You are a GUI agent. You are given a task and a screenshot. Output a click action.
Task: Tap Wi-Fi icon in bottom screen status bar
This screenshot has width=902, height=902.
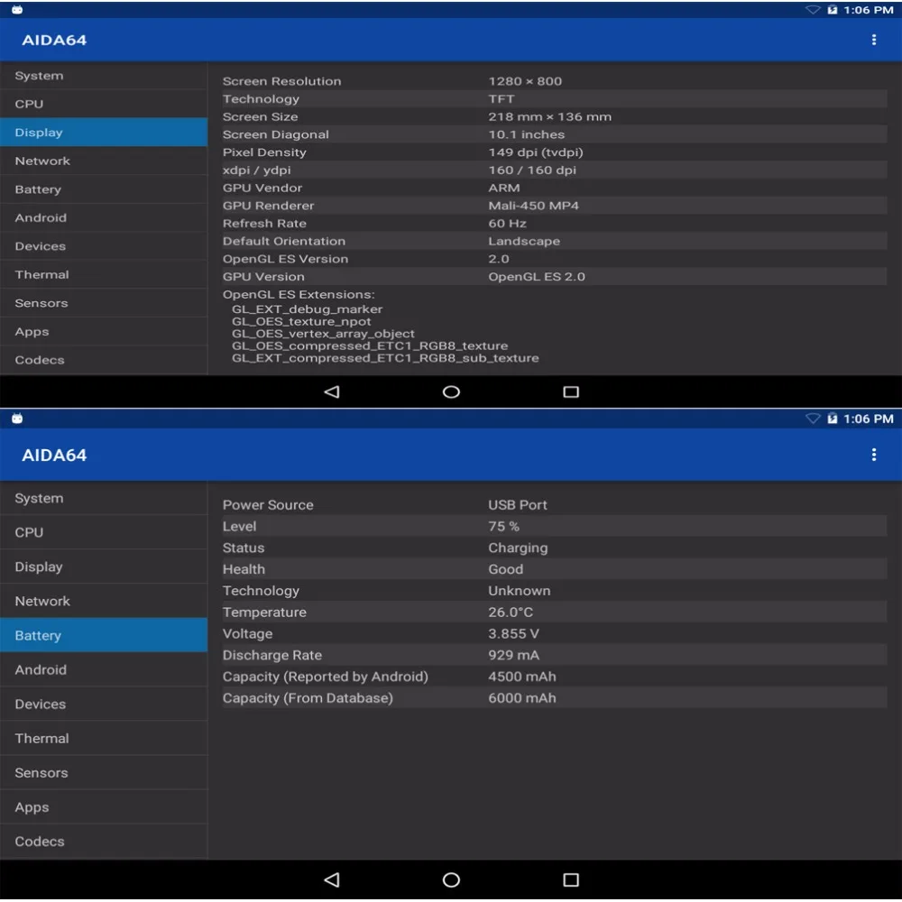click(813, 419)
